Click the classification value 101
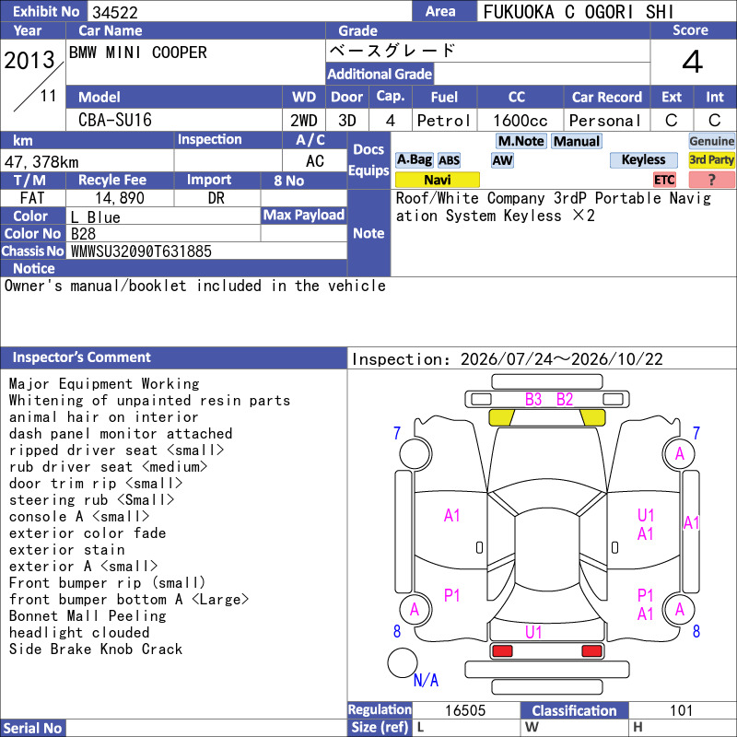 tap(681, 710)
